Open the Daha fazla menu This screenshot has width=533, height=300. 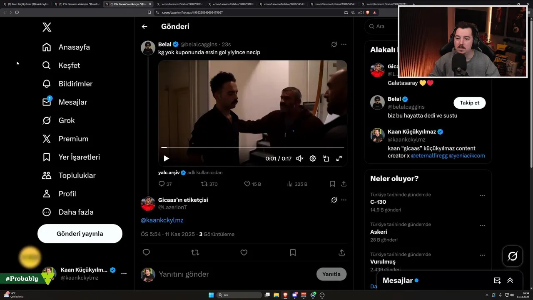pyautogui.click(x=68, y=212)
